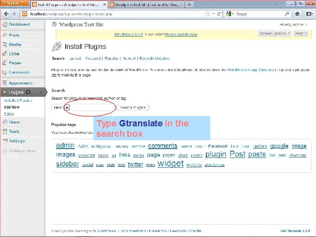The image size is (316, 237).
Task: Open the Firefox application menu button
Action: (14, 3)
